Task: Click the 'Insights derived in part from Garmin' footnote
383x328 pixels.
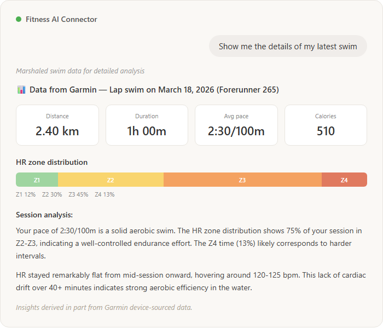Action: point(104,308)
